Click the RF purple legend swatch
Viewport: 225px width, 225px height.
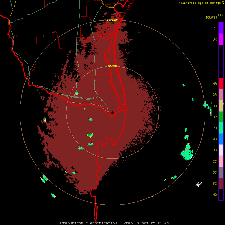(221, 28)
